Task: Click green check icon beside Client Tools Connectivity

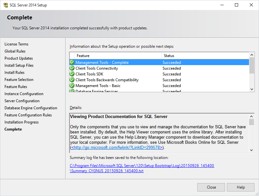Action: (72, 68)
